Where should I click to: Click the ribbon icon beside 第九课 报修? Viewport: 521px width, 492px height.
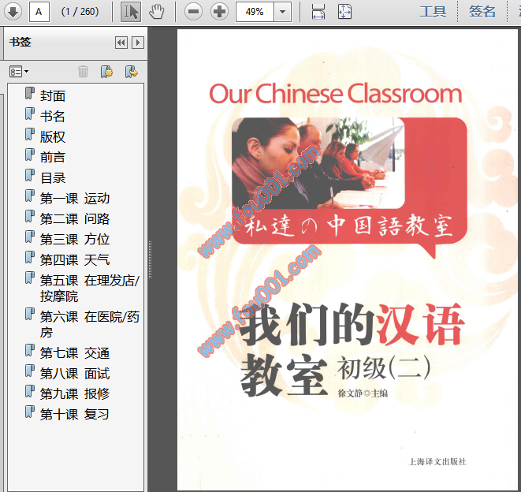tap(30, 392)
